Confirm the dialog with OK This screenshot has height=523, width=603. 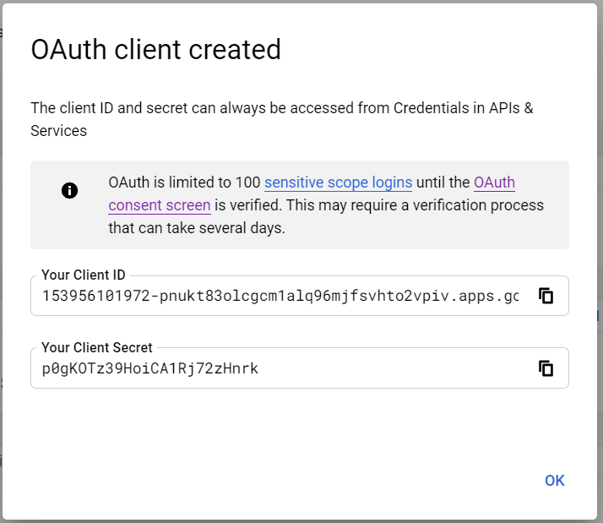555,480
